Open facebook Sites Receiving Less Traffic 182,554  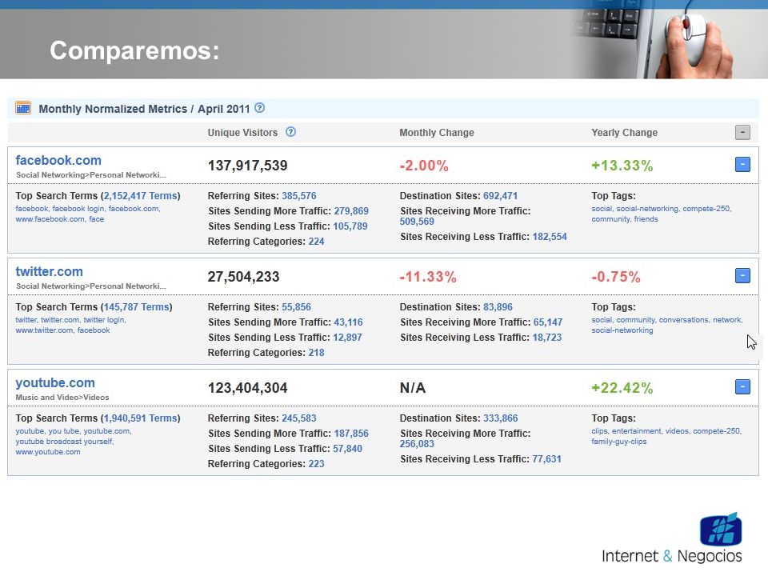(x=550, y=237)
